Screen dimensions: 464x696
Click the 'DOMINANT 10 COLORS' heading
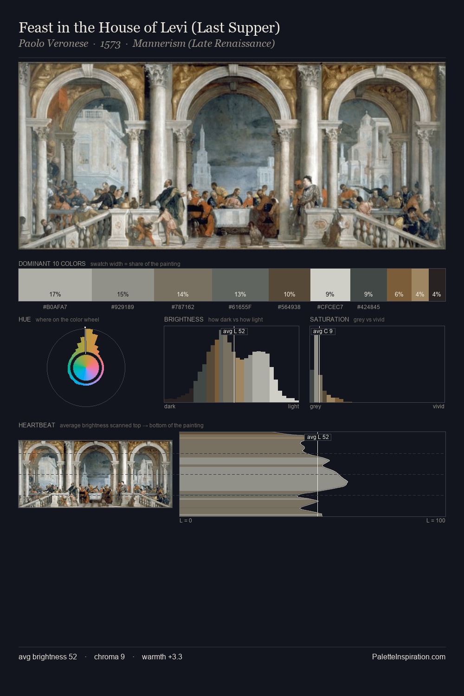click(52, 264)
